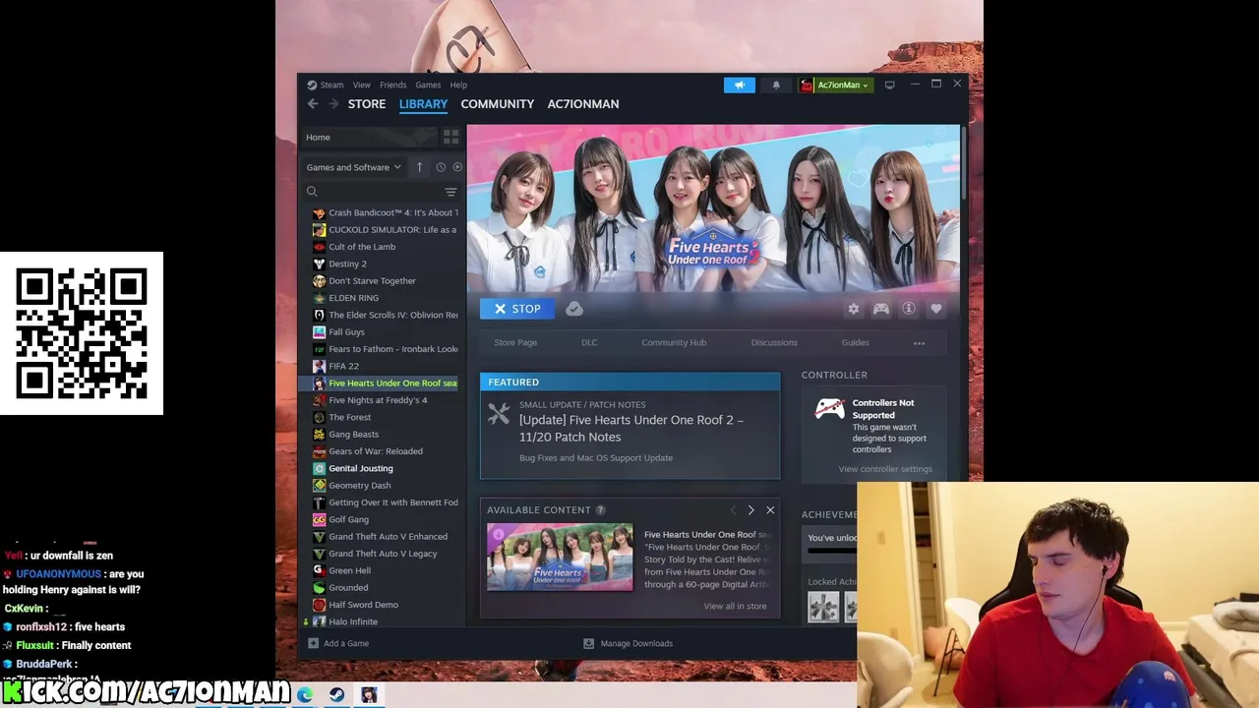The width and height of the screenshot is (1259, 708).
Task: Select Golf Gang in library
Action: [348, 519]
